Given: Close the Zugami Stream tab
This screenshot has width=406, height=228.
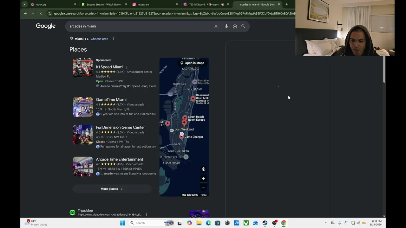Looking at the screenshot, I should 126,4.
